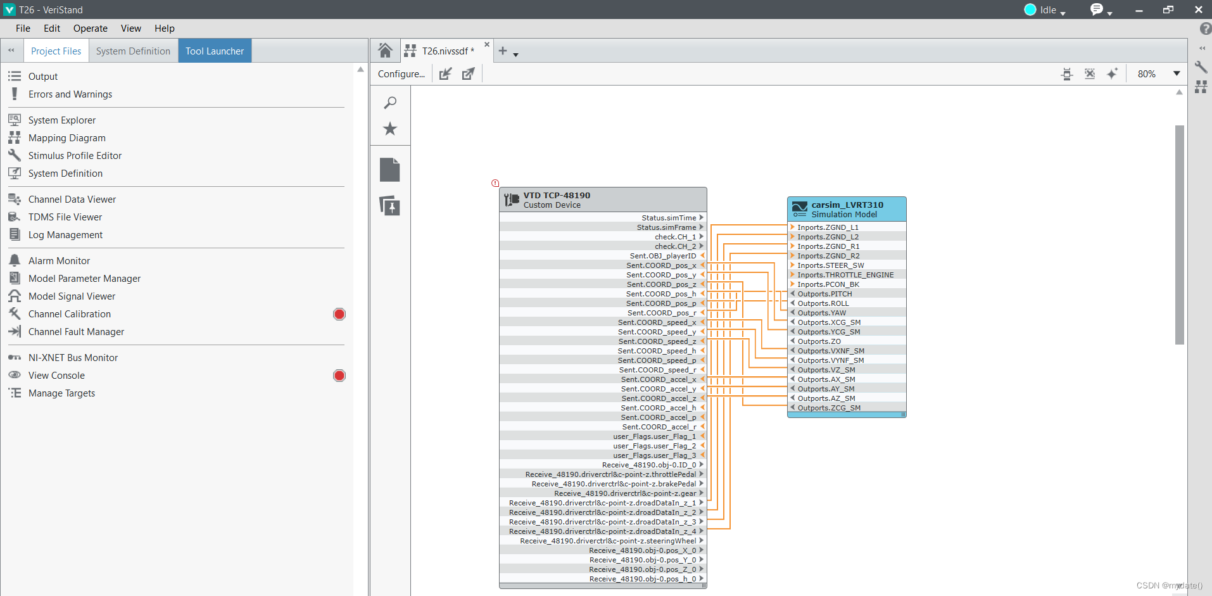Image resolution: width=1212 pixels, height=596 pixels.
Task: Select the VTD TCP-48190 Custom Device header
Action: (603, 200)
